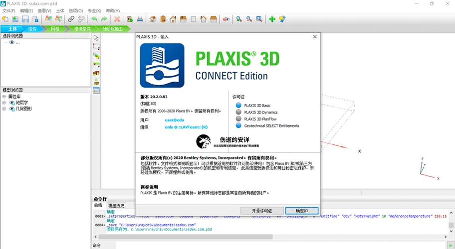Screen dimensions: 455x249
Task: Click the Print icon in toolbar
Action: point(140,19)
